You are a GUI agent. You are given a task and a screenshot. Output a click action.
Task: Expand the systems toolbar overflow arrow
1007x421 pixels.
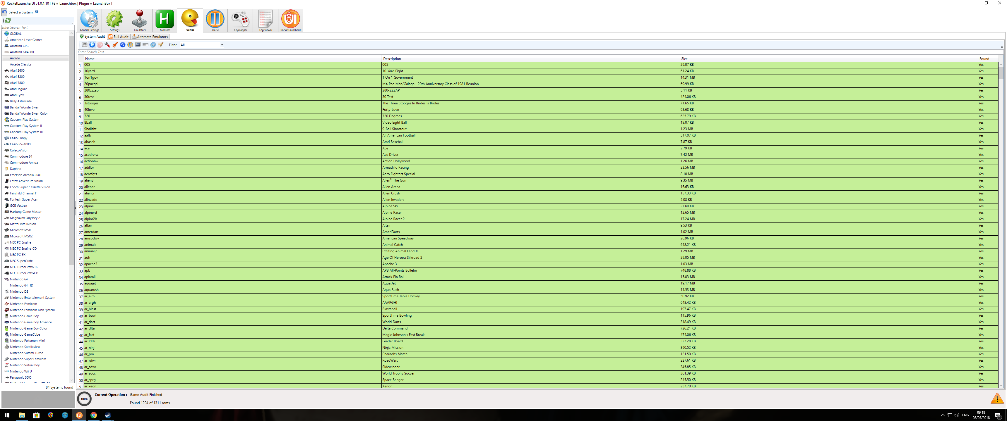tap(73, 23)
